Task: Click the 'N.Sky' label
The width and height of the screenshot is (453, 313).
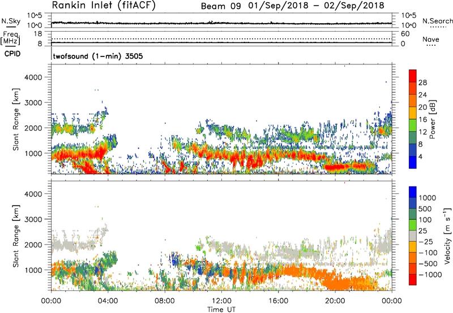Action: tap(11, 21)
